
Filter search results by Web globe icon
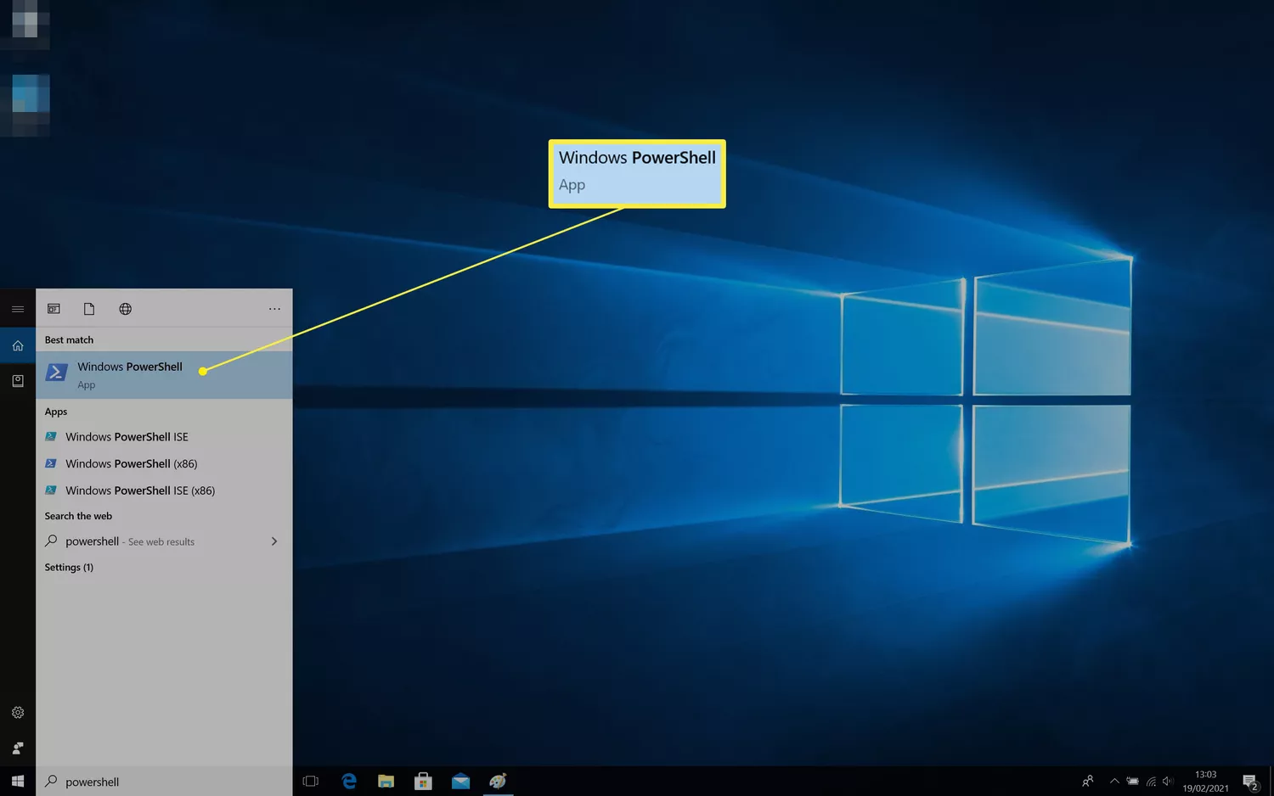coord(125,309)
